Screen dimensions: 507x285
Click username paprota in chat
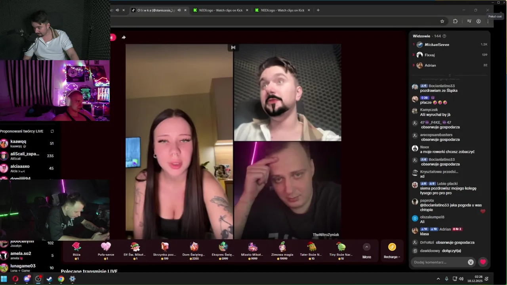pos(427,201)
